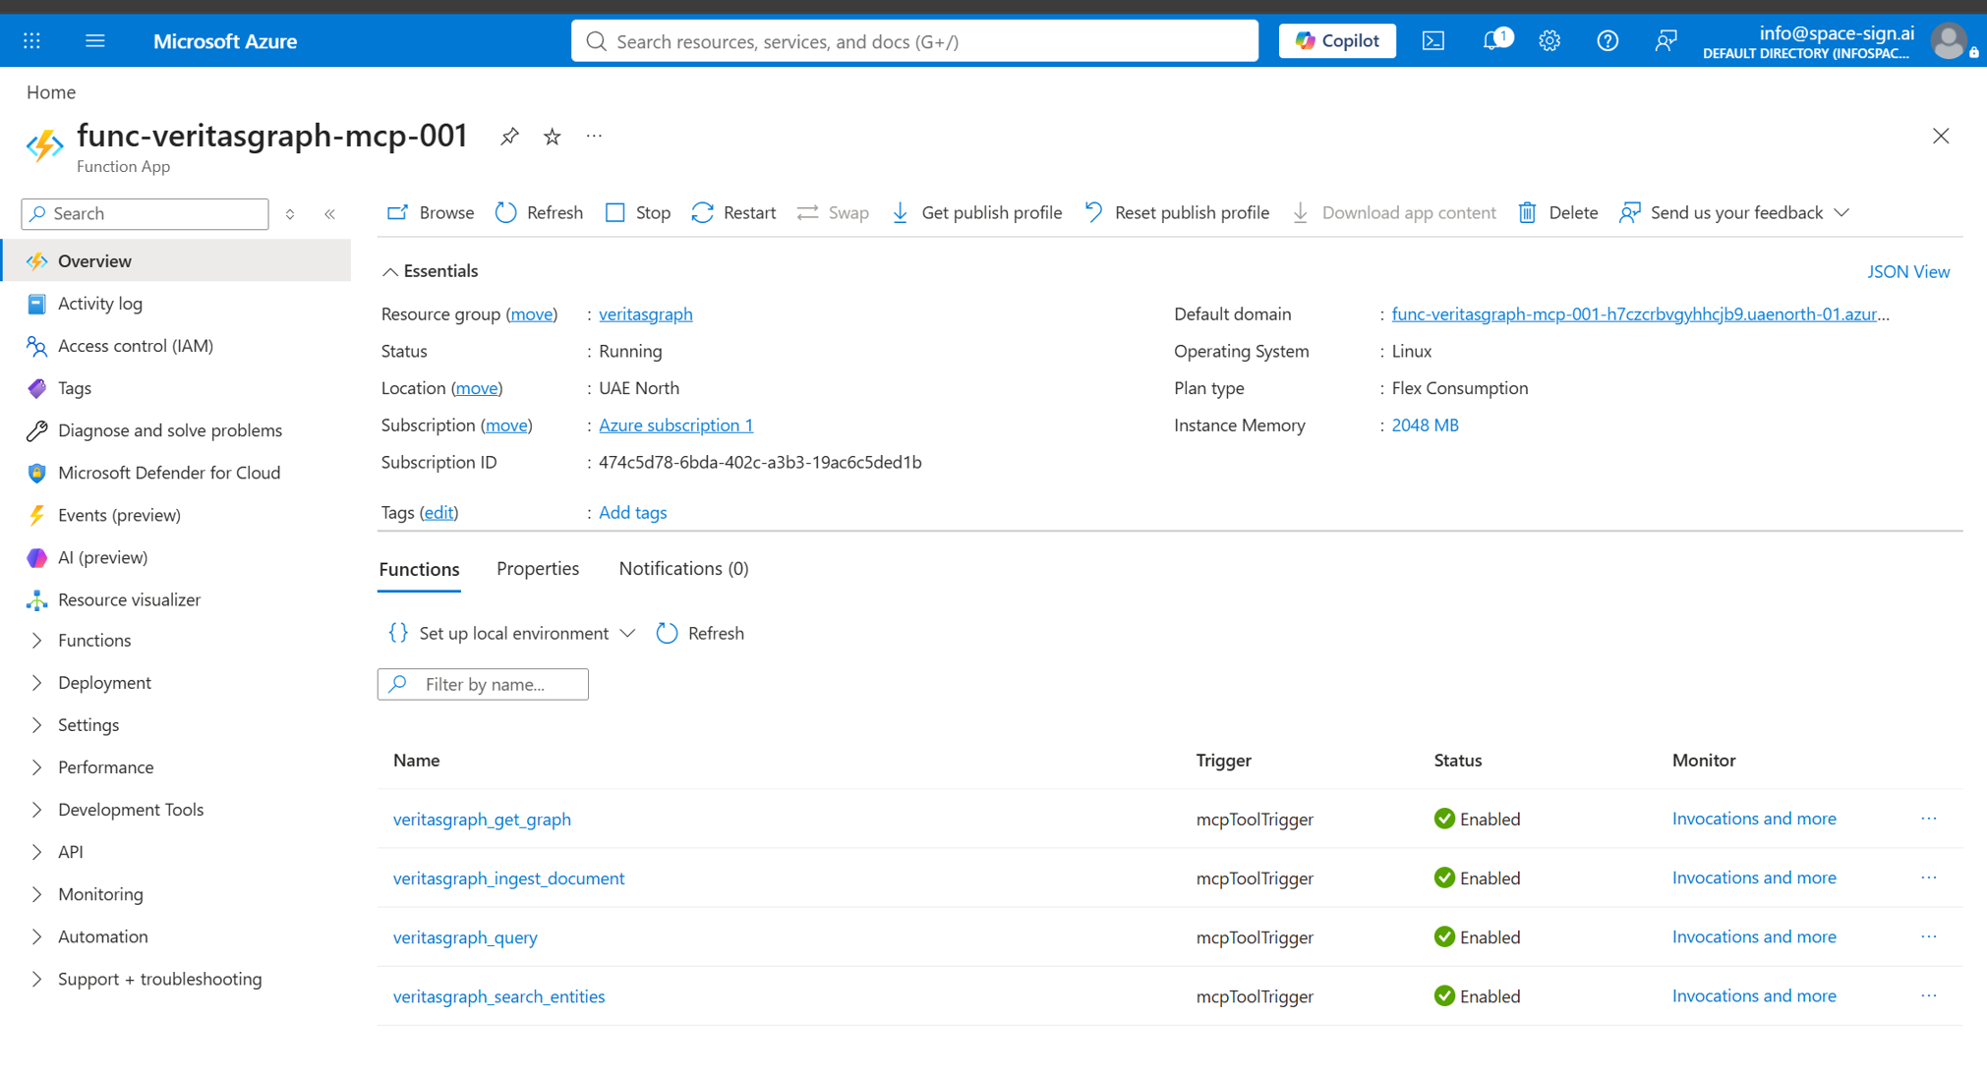This screenshot has height=1075, width=1987.
Task: Switch to the Notifications (0) tab
Action: point(683,569)
